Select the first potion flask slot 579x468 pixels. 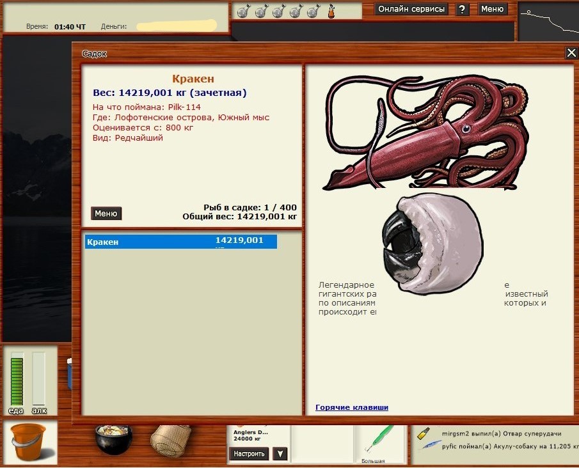click(243, 11)
